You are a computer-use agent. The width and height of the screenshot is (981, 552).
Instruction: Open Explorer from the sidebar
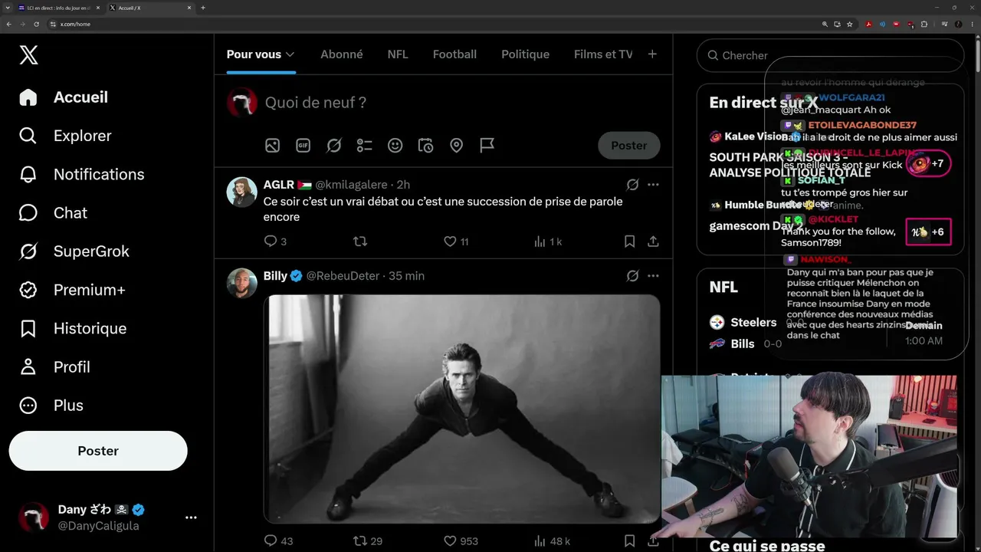(x=66, y=136)
